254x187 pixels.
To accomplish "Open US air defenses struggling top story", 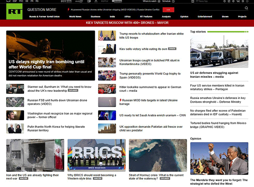I will pyautogui.click(x=214, y=74).
